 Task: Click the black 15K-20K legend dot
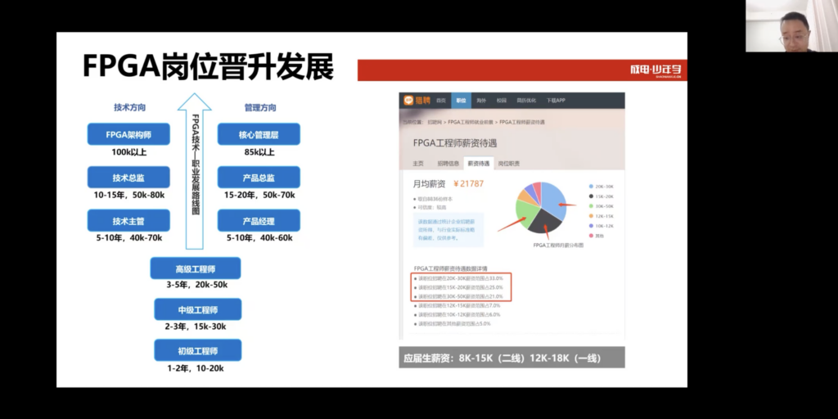(592, 196)
